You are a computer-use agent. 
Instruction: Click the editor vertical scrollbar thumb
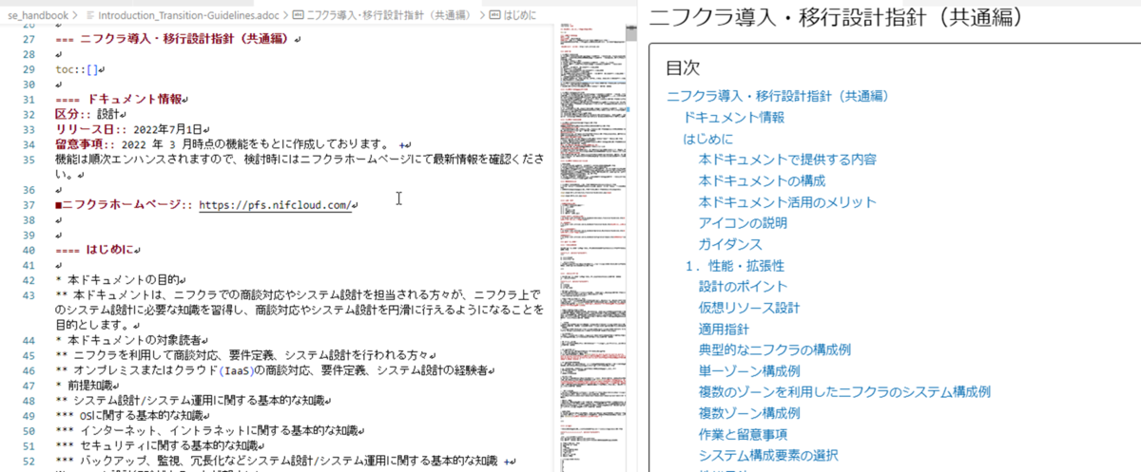tap(631, 33)
